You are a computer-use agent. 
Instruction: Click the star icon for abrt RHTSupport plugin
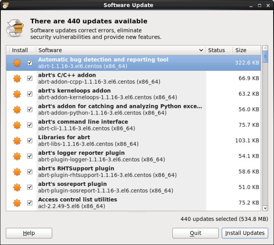(x=17, y=171)
